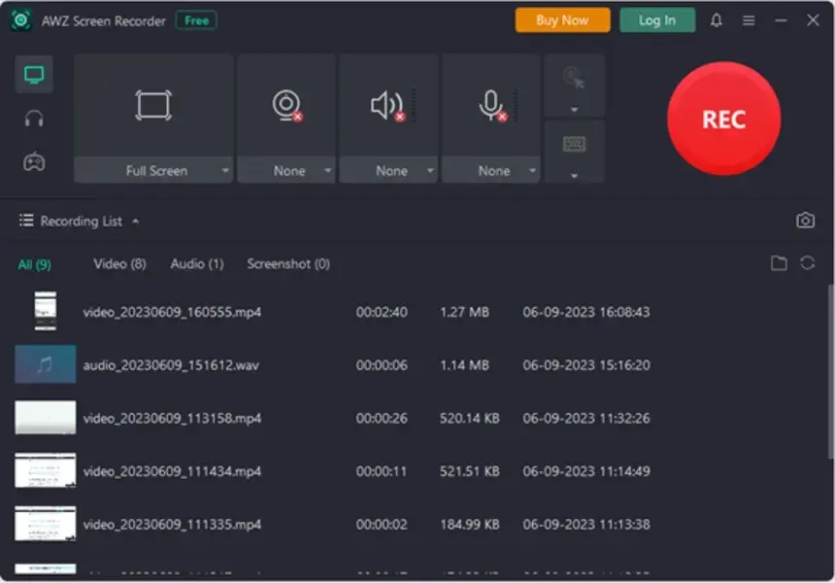Toggle system sound speaker recording
This screenshot has width=835, height=583.
tap(388, 106)
